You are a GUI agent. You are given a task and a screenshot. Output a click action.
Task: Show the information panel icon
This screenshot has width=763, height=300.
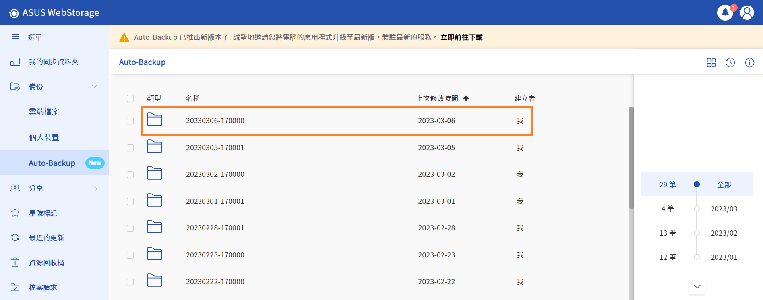(x=749, y=62)
